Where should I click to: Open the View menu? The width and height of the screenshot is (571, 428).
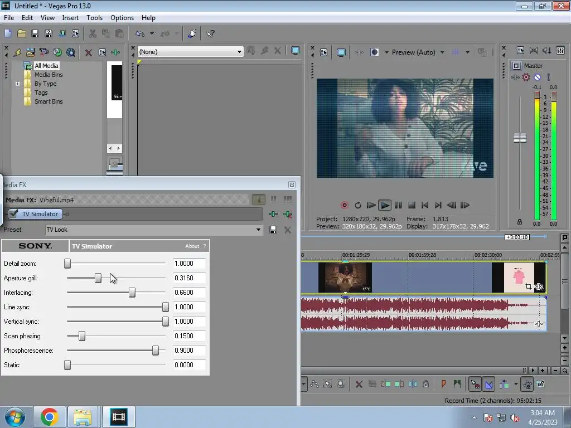tap(47, 17)
